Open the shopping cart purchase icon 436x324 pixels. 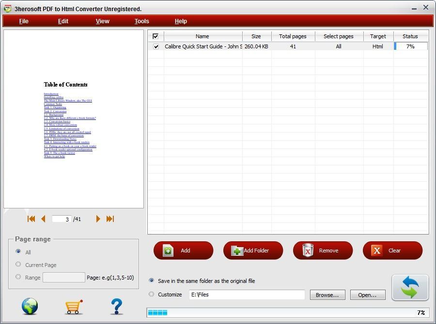[74, 307]
